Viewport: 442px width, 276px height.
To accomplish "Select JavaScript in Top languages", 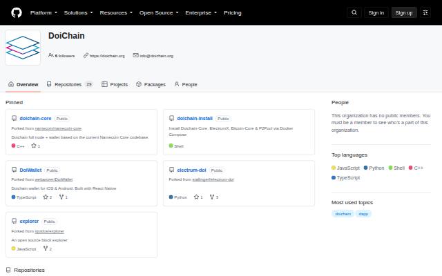I will [x=345, y=168].
